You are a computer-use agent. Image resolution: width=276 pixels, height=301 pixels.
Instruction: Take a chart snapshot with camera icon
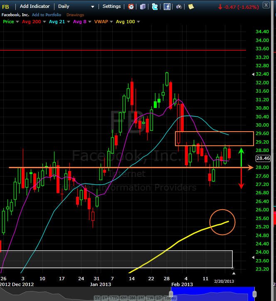click(179, 7)
